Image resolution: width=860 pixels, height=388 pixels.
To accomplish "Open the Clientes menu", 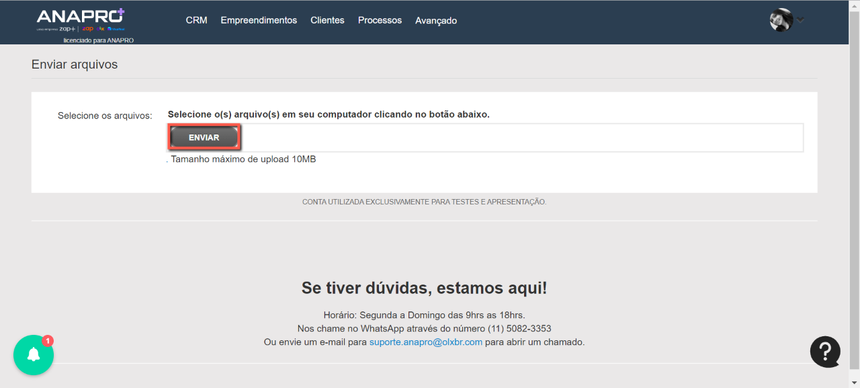I will [327, 20].
